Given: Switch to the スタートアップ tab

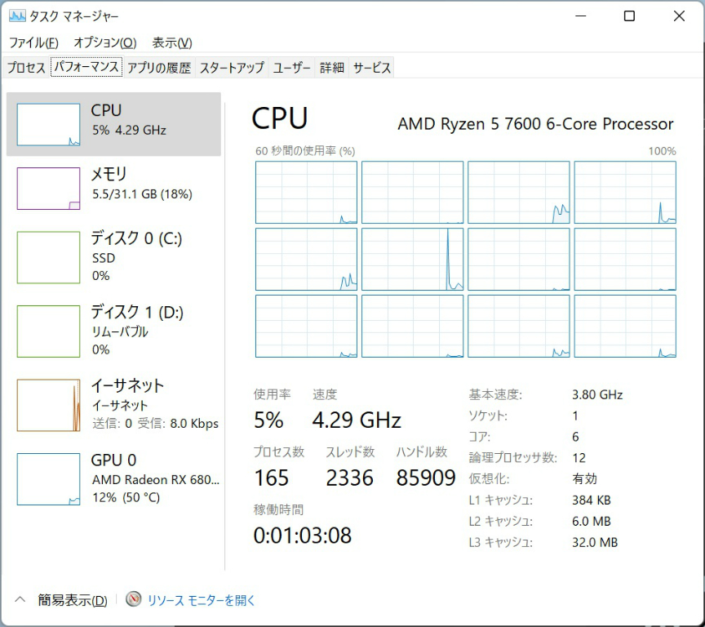Looking at the screenshot, I should tap(232, 68).
